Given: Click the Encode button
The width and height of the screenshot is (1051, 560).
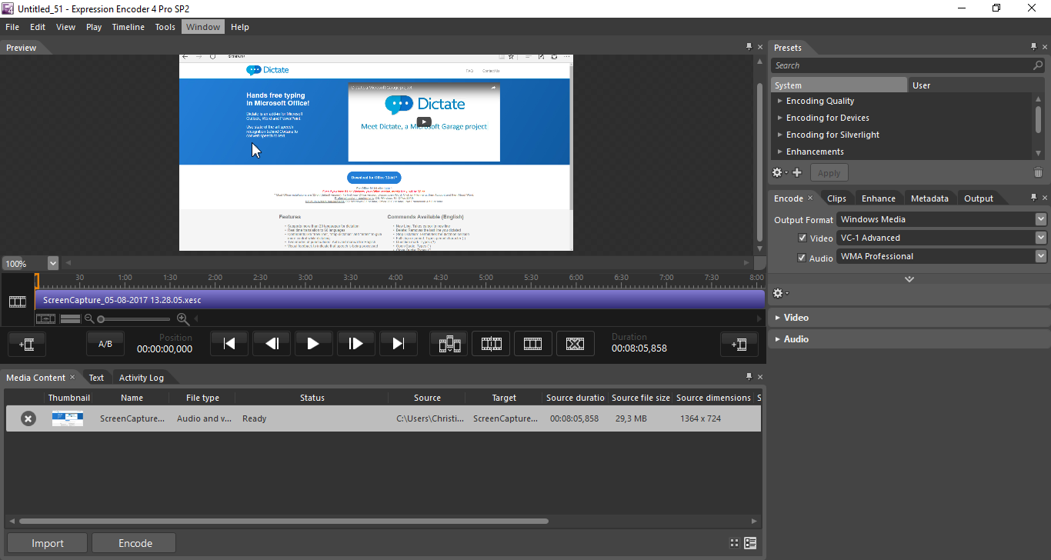Looking at the screenshot, I should tap(135, 543).
